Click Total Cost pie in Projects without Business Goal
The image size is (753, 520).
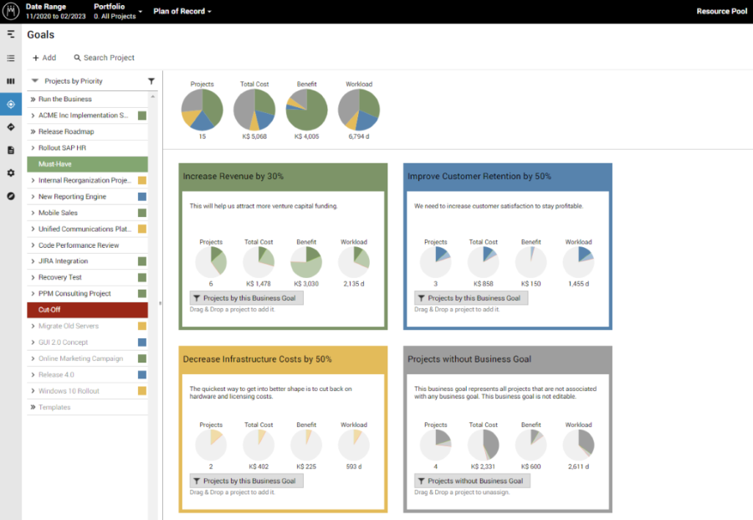483,445
